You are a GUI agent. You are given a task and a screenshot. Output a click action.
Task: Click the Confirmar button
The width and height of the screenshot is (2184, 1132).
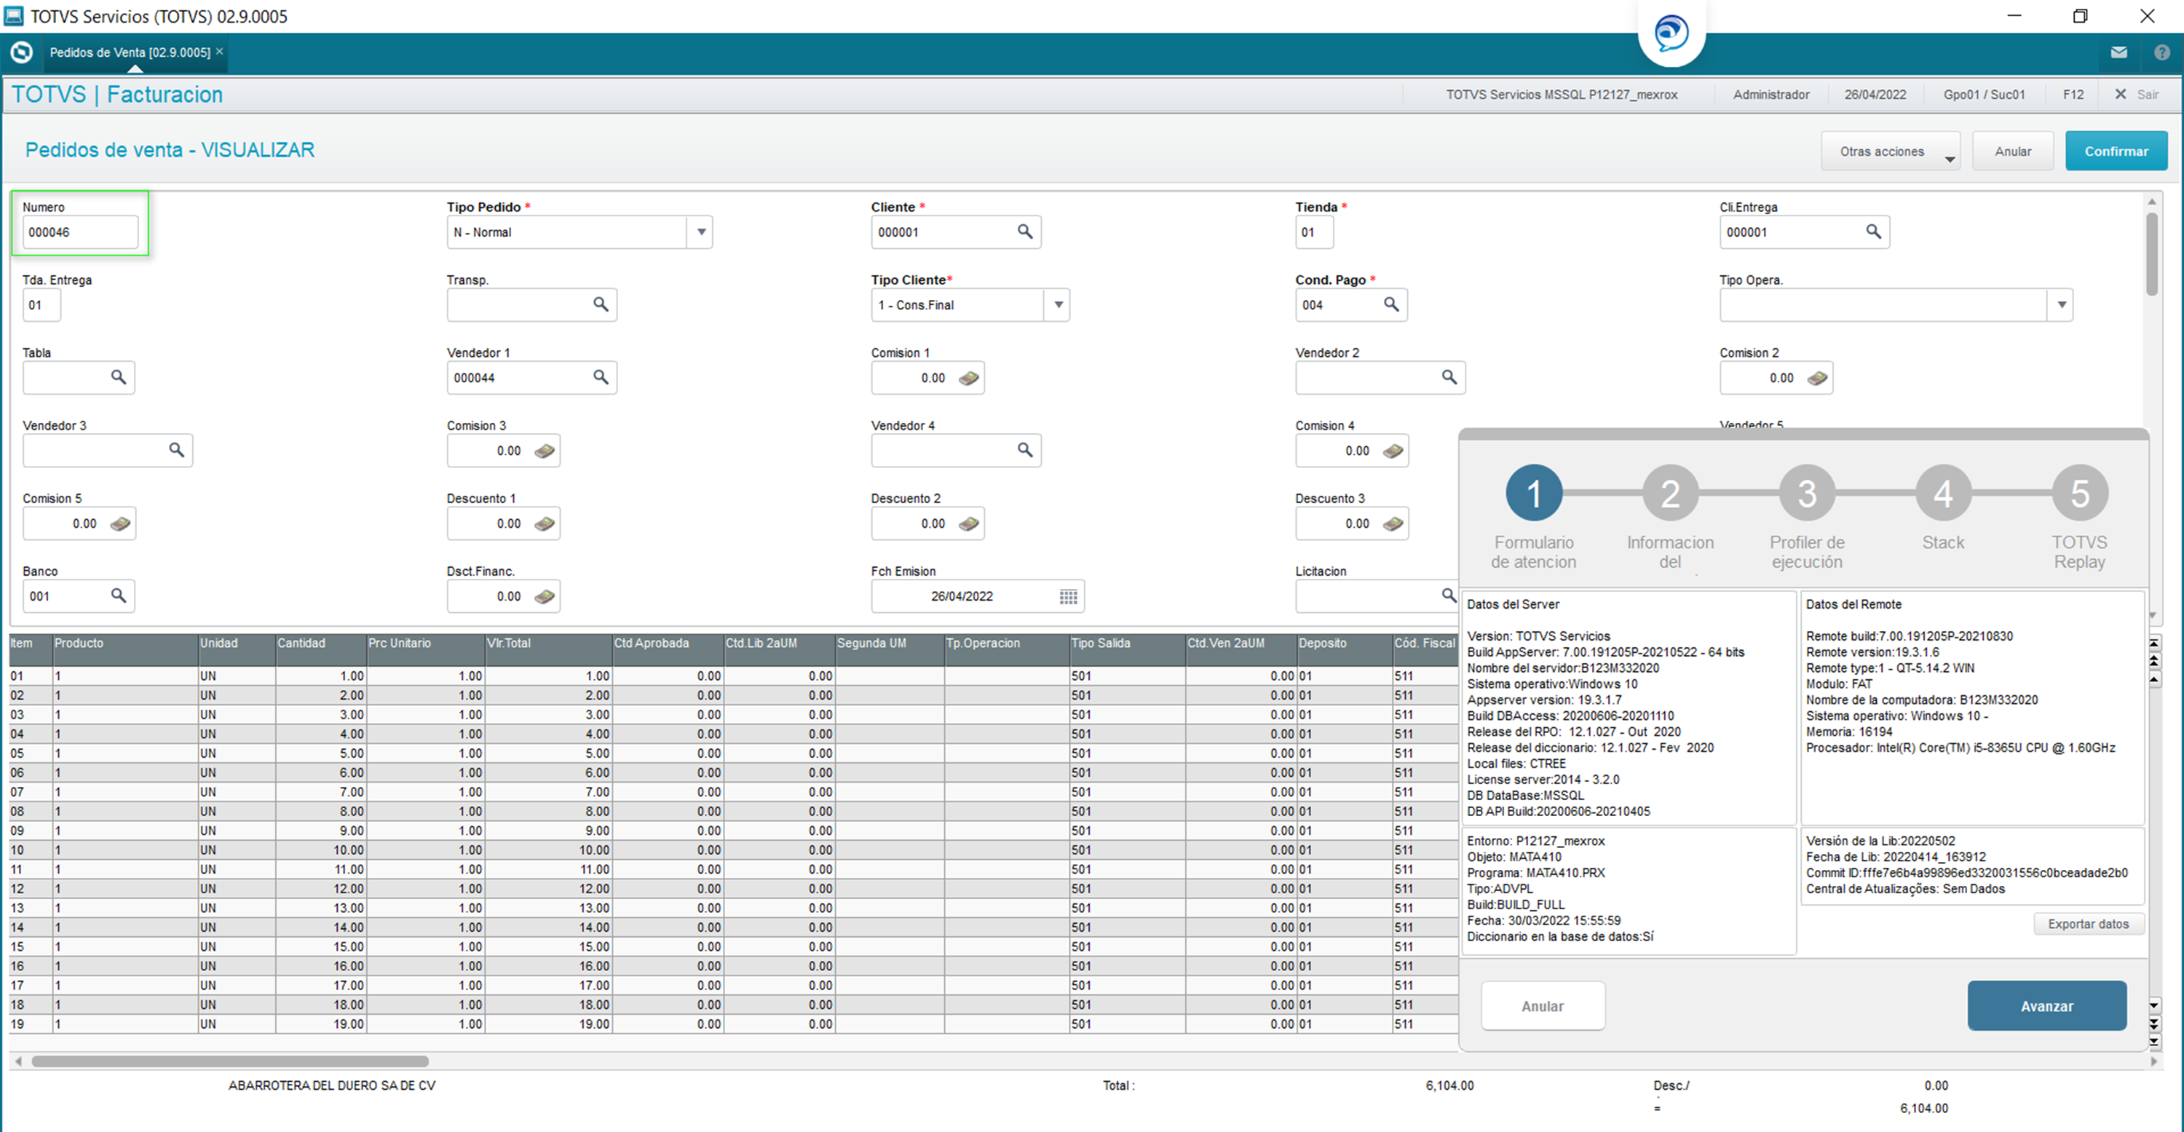click(2116, 151)
